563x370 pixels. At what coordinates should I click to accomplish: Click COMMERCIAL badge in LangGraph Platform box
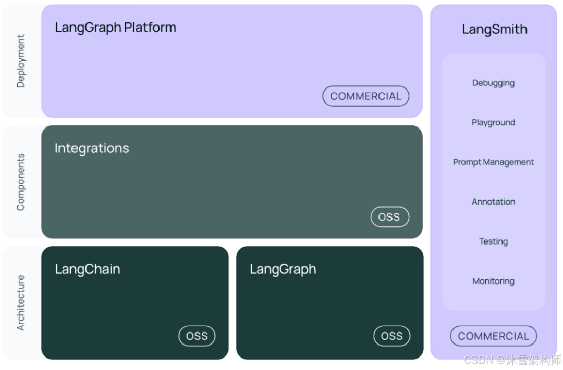pos(365,96)
